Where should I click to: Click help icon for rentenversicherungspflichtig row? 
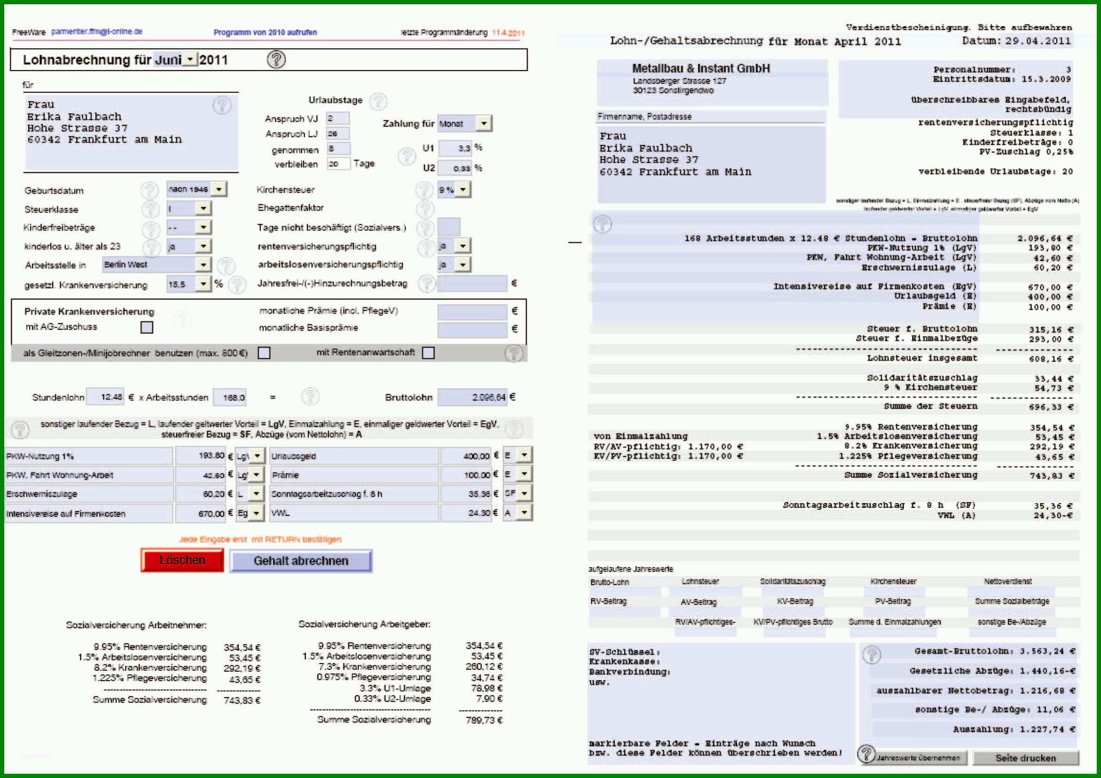426,248
